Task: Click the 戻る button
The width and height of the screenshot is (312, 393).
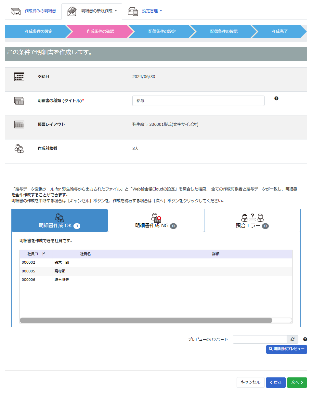Action: click(x=276, y=383)
